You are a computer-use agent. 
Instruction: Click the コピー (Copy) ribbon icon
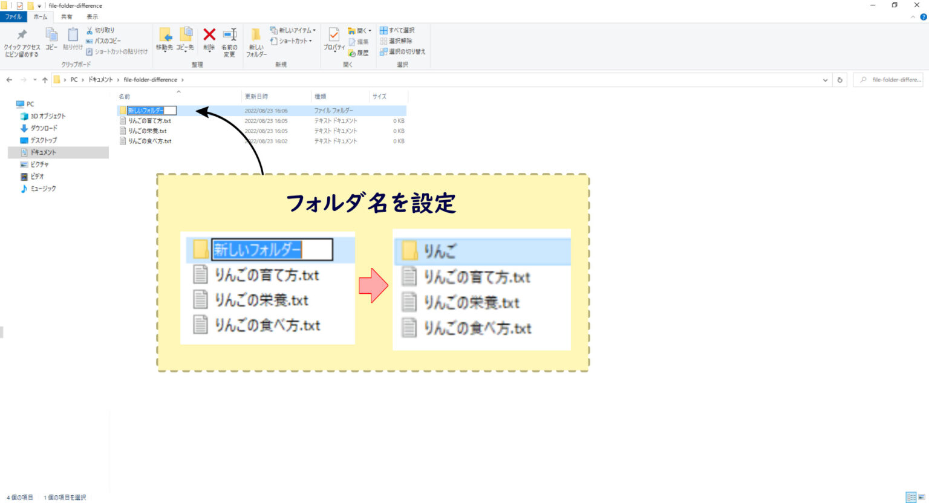click(x=51, y=39)
